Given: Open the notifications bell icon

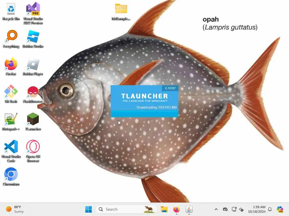Looking at the screenshot, I should pyautogui.click(x=270, y=209).
